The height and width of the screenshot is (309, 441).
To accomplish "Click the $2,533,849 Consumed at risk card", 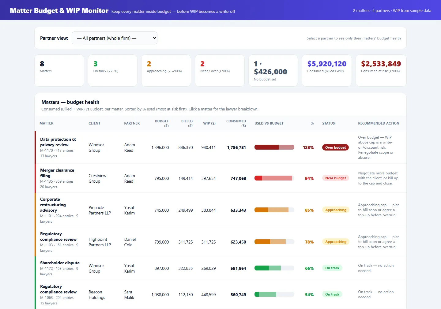I will tap(381, 70).
